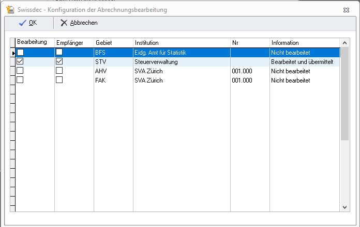Toggle Empfänger checkbox for BFS row
The image size is (360, 227).
coord(59,52)
